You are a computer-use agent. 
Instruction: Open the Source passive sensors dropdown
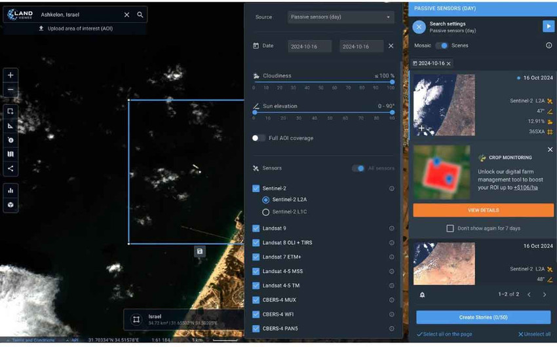tap(341, 17)
